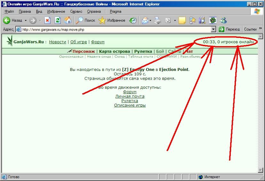Click the grey Forward arrow button
Screen dimensions: 265x181
click(33, 21)
